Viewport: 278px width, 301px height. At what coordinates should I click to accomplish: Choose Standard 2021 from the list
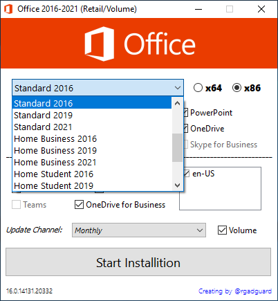[92, 127]
